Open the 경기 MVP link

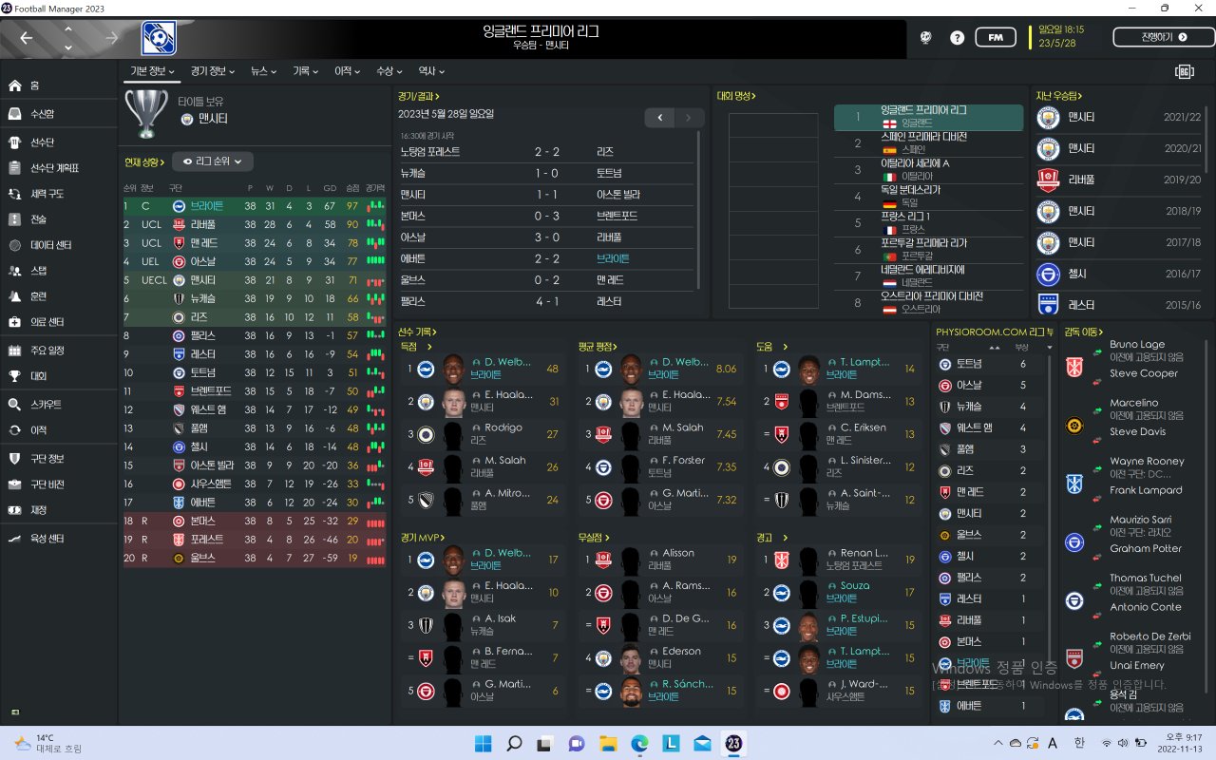click(423, 538)
